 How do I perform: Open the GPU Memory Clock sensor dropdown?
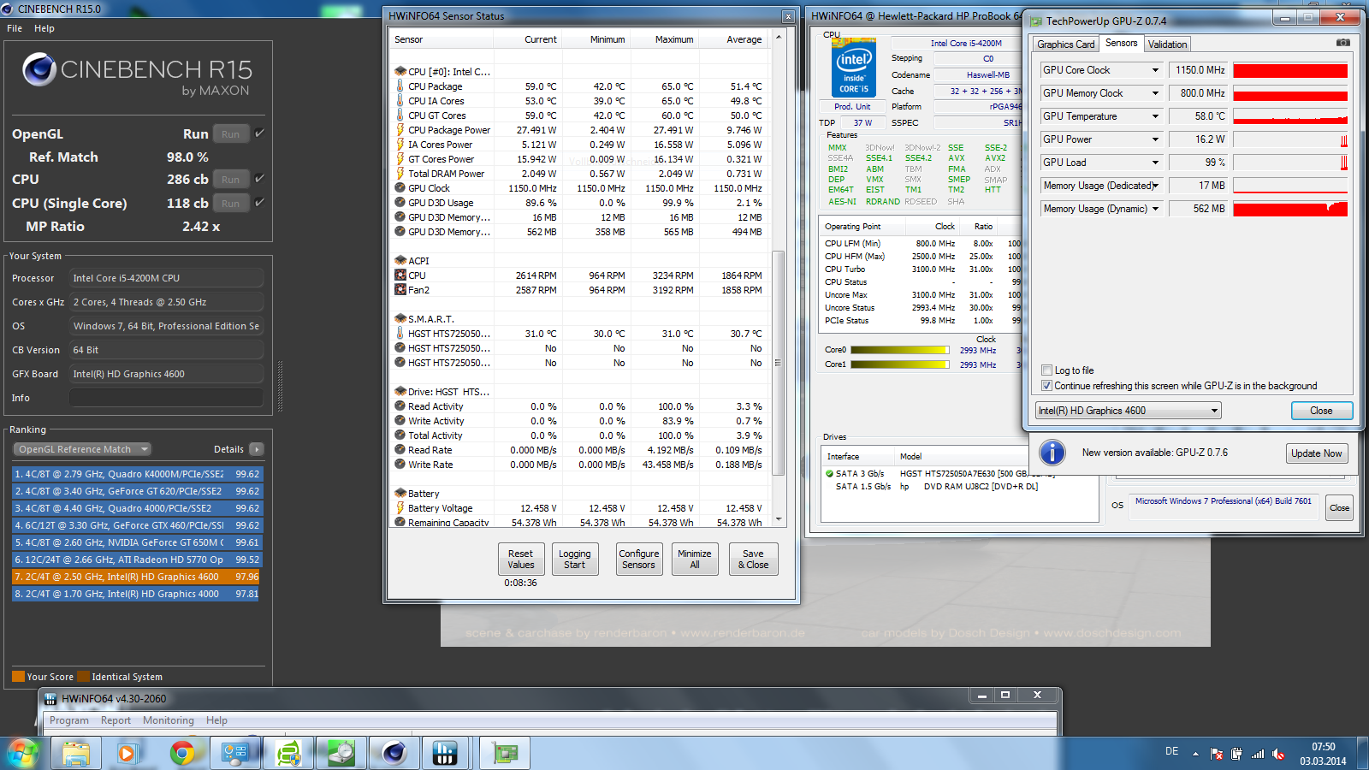click(x=1155, y=93)
